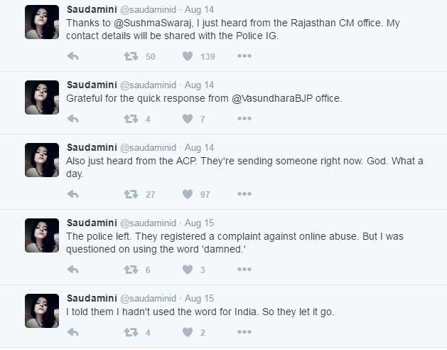The height and width of the screenshot is (350, 447).
Task: Retweet the tweet with 50 retweets
Action: pyautogui.click(x=131, y=56)
